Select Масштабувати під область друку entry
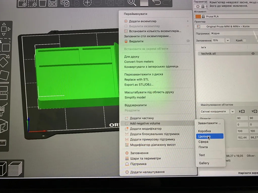Screen dimensions: 258x193 149,92
